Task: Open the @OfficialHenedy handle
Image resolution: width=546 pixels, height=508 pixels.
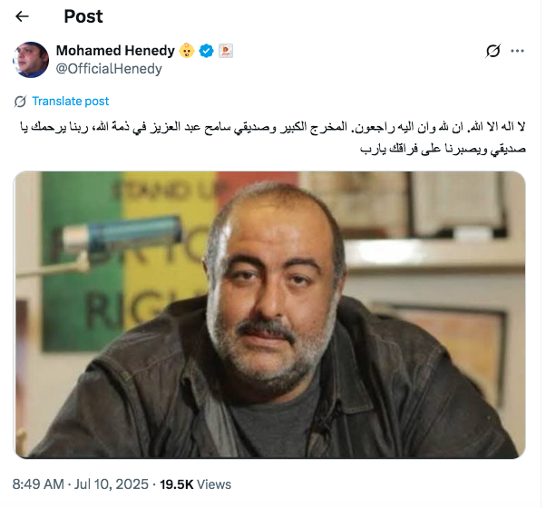Action: (109, 69)
